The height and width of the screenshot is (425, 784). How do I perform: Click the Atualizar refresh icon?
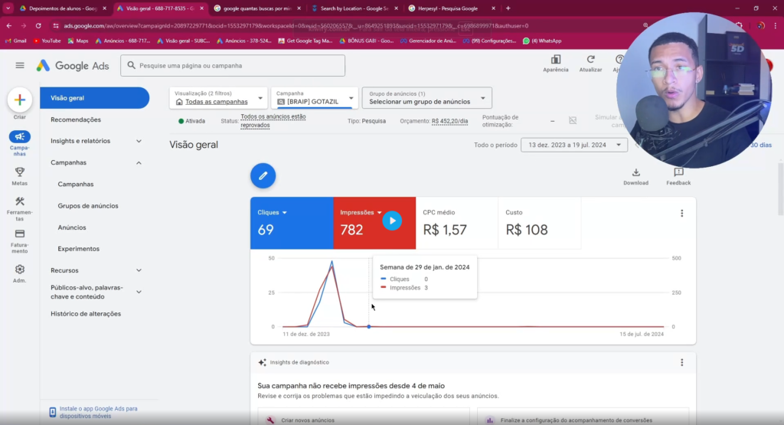(590, 60)
